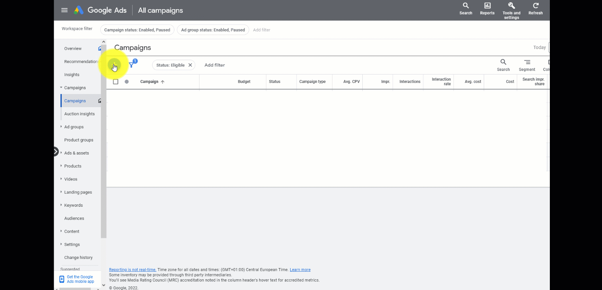Click the table Search icon
602x290 pixels.
[x=503, y=63]
